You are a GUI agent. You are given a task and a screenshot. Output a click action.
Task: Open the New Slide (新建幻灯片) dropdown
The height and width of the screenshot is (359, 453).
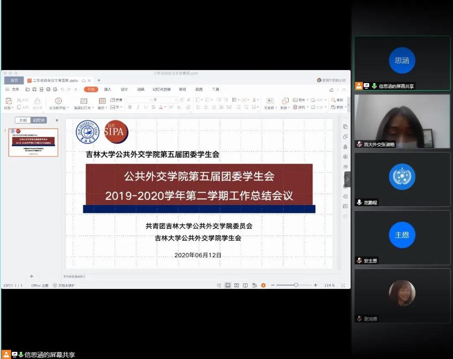point(93,108)
